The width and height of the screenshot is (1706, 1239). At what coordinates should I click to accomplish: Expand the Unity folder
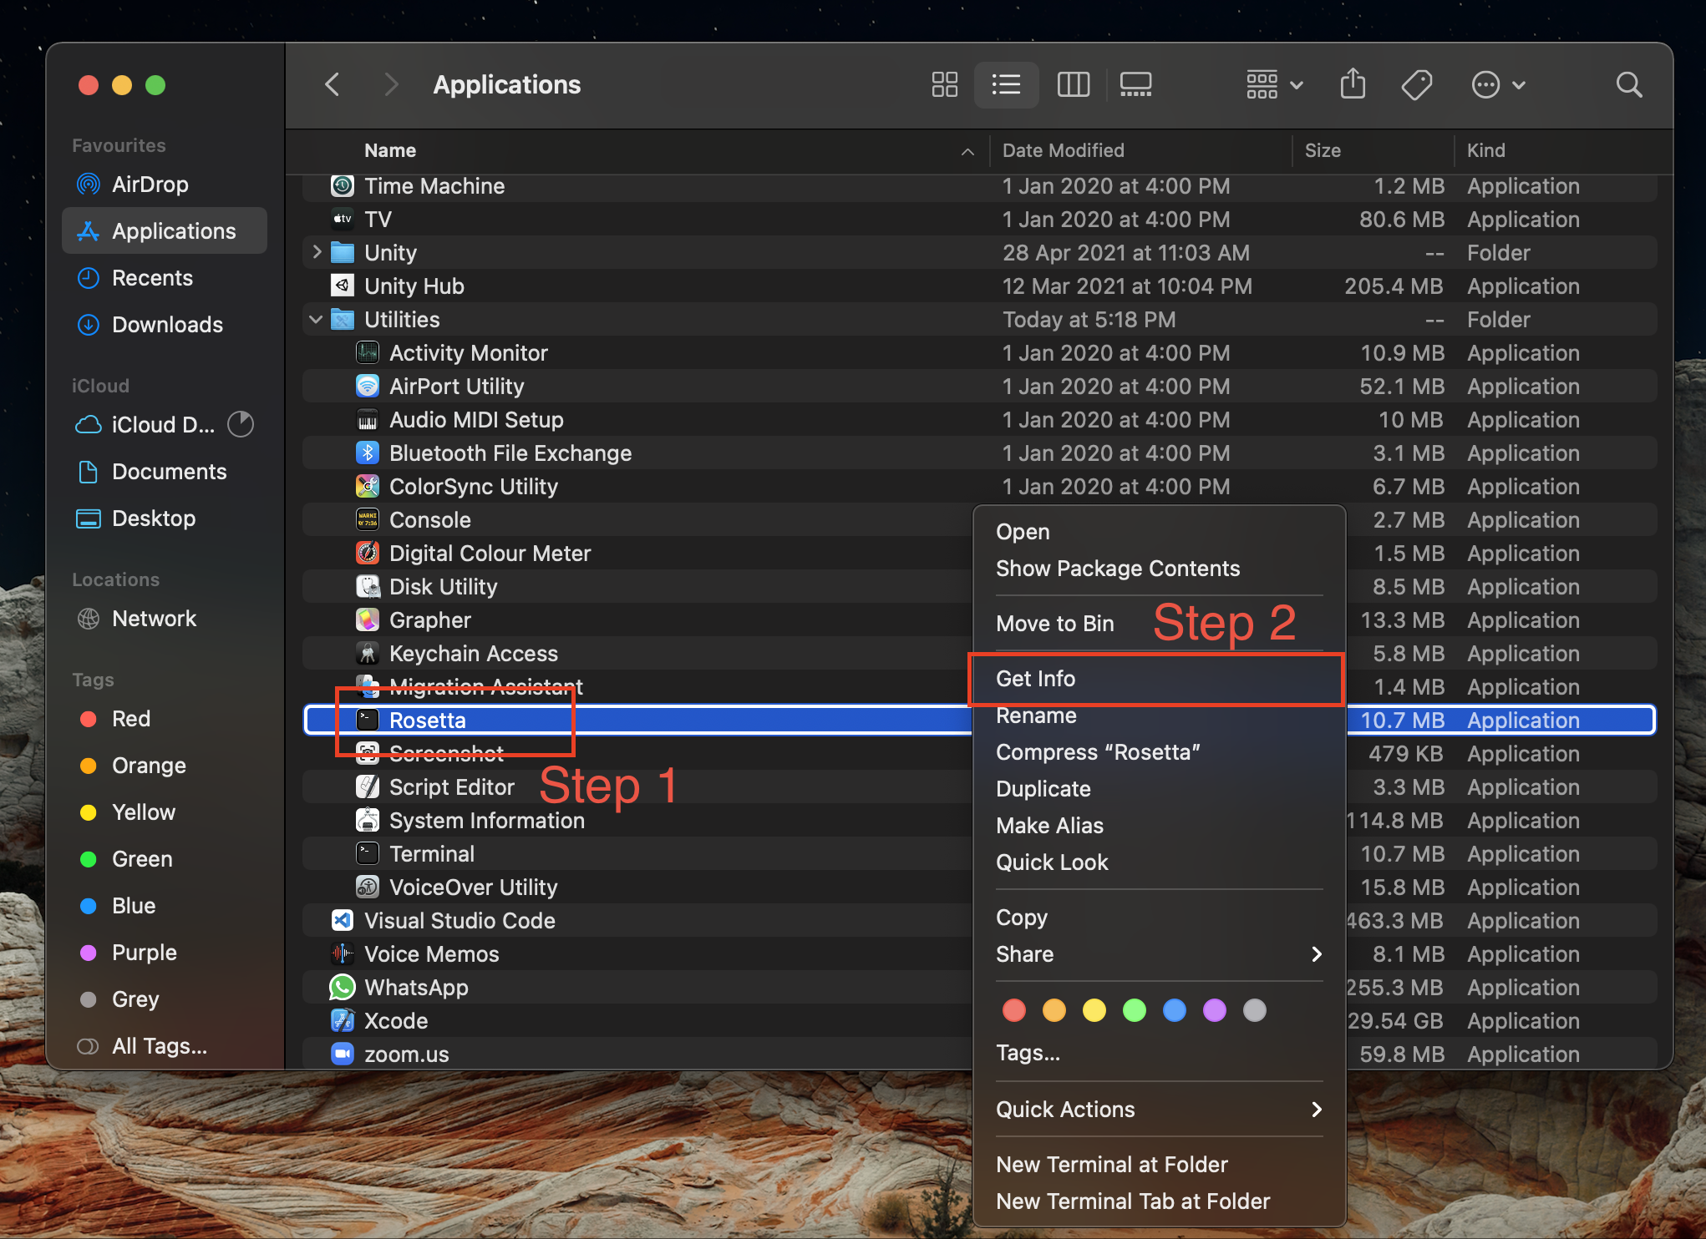(317, 252)
